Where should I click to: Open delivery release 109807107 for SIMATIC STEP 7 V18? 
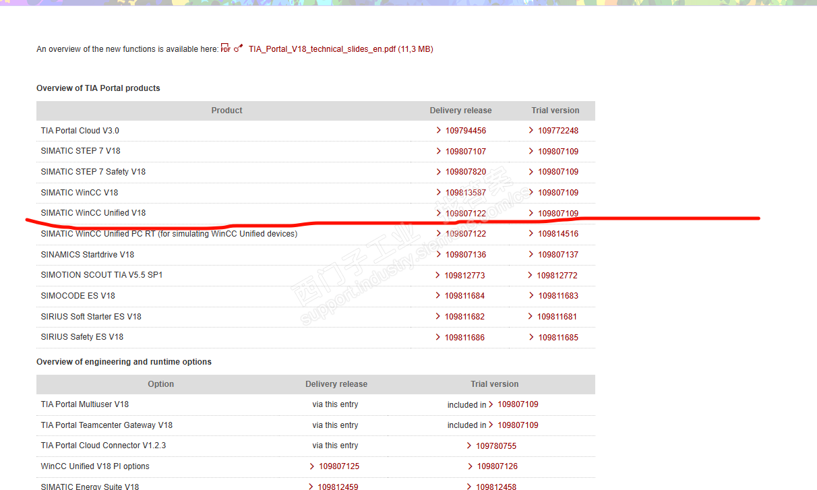pos(465,152)
